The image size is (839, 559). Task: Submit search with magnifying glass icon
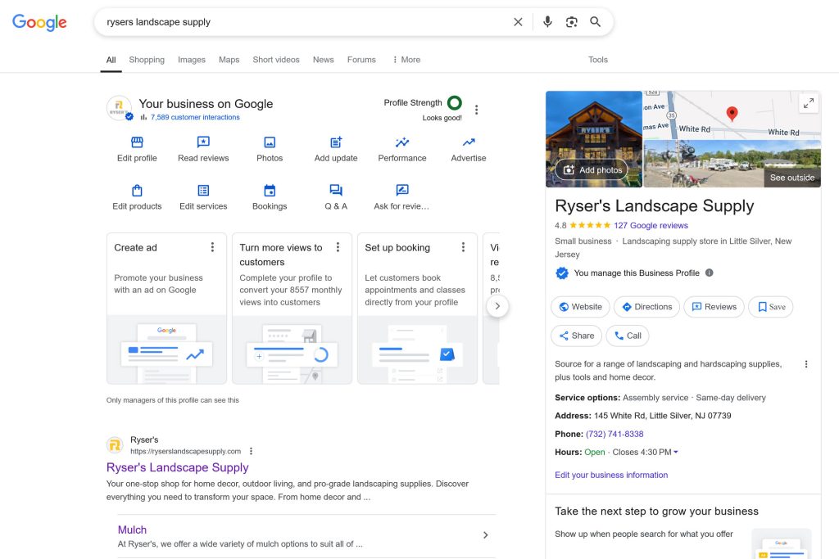point(595,22)
